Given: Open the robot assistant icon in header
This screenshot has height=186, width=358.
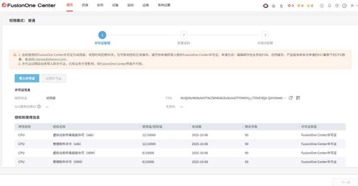Looking at the screenshot, I should [266, 6].
